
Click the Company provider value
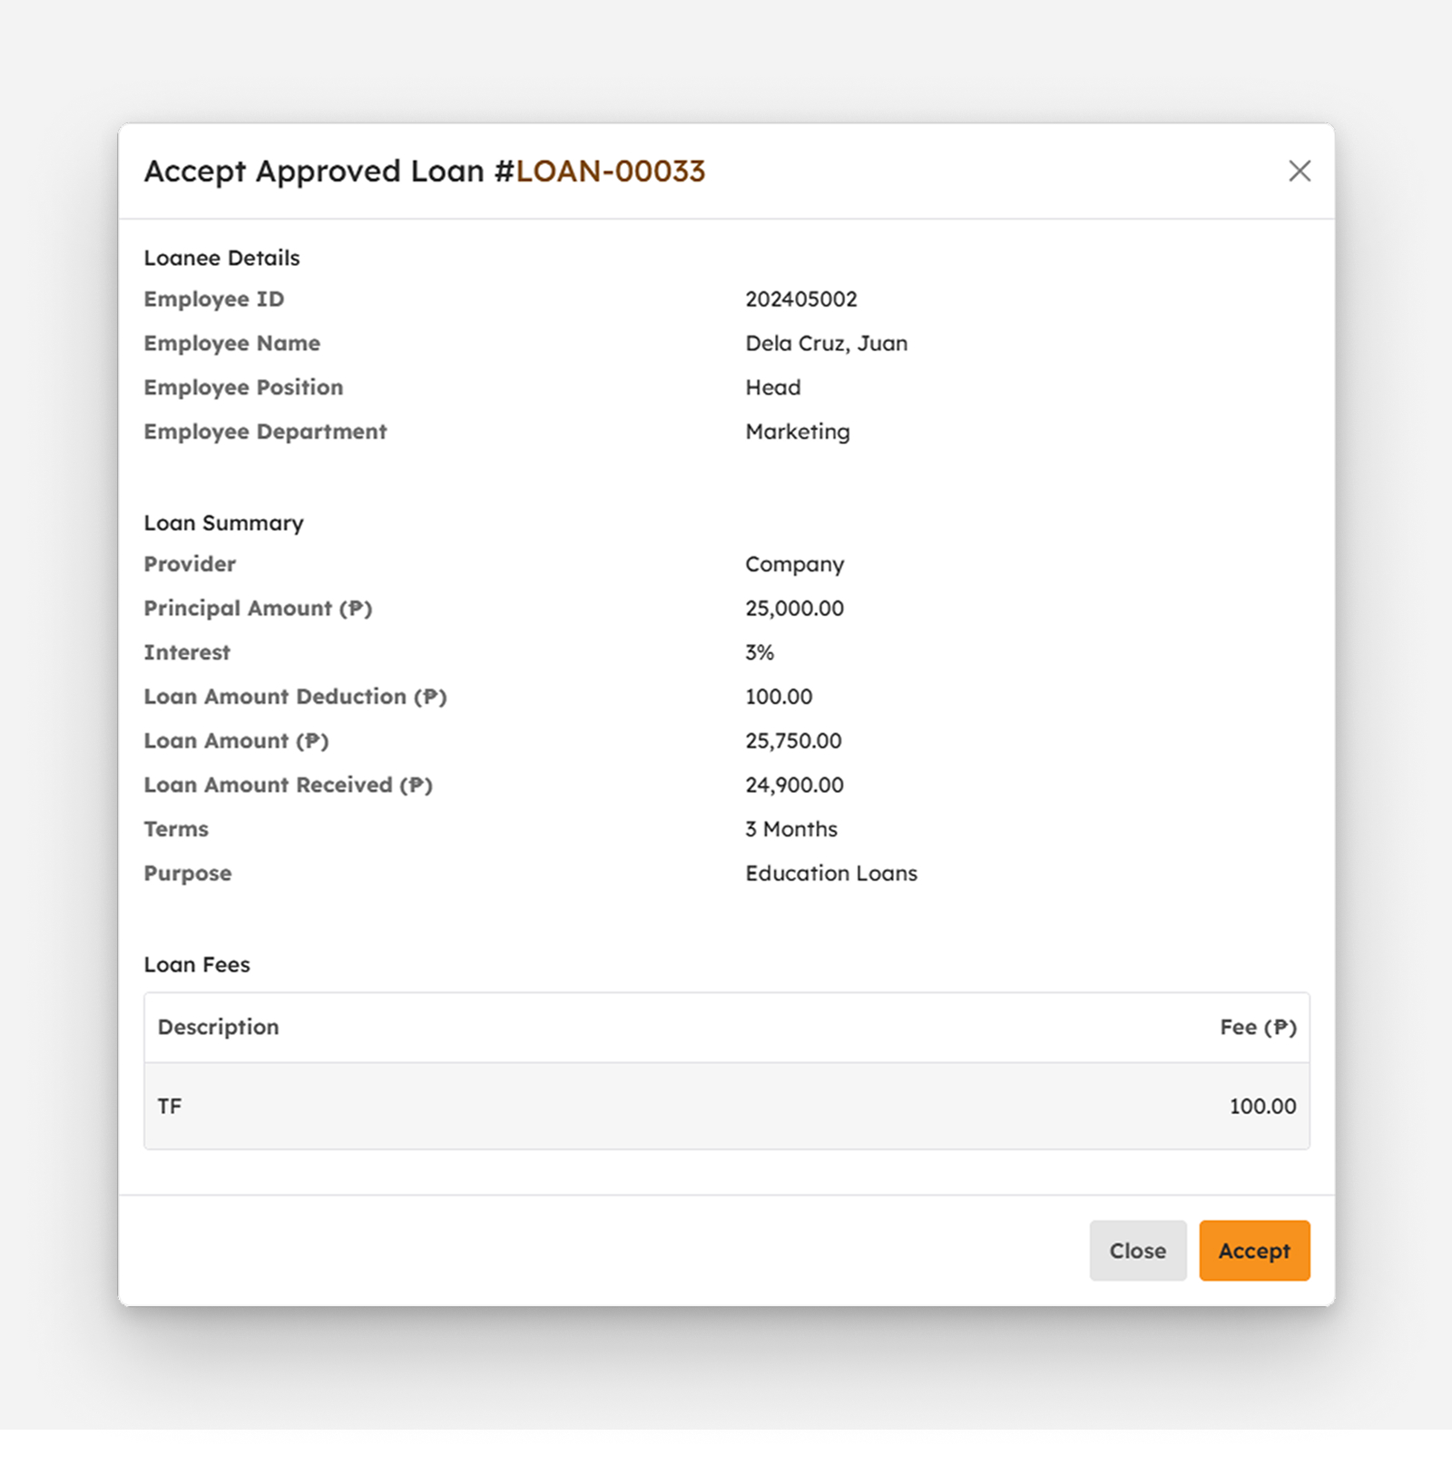(x=795, y=564)
